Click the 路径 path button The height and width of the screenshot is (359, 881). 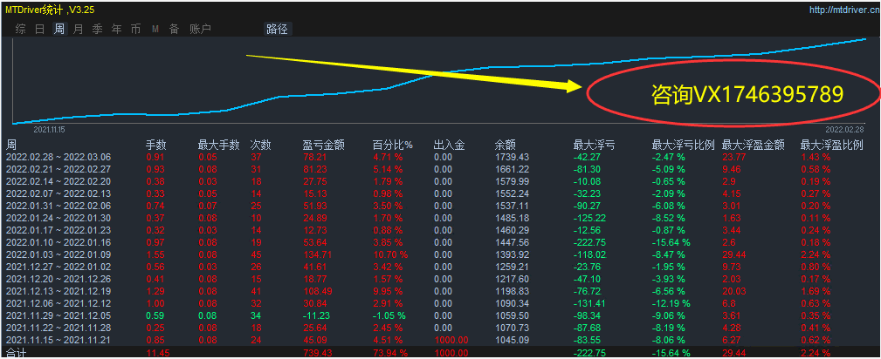point(277,29)
